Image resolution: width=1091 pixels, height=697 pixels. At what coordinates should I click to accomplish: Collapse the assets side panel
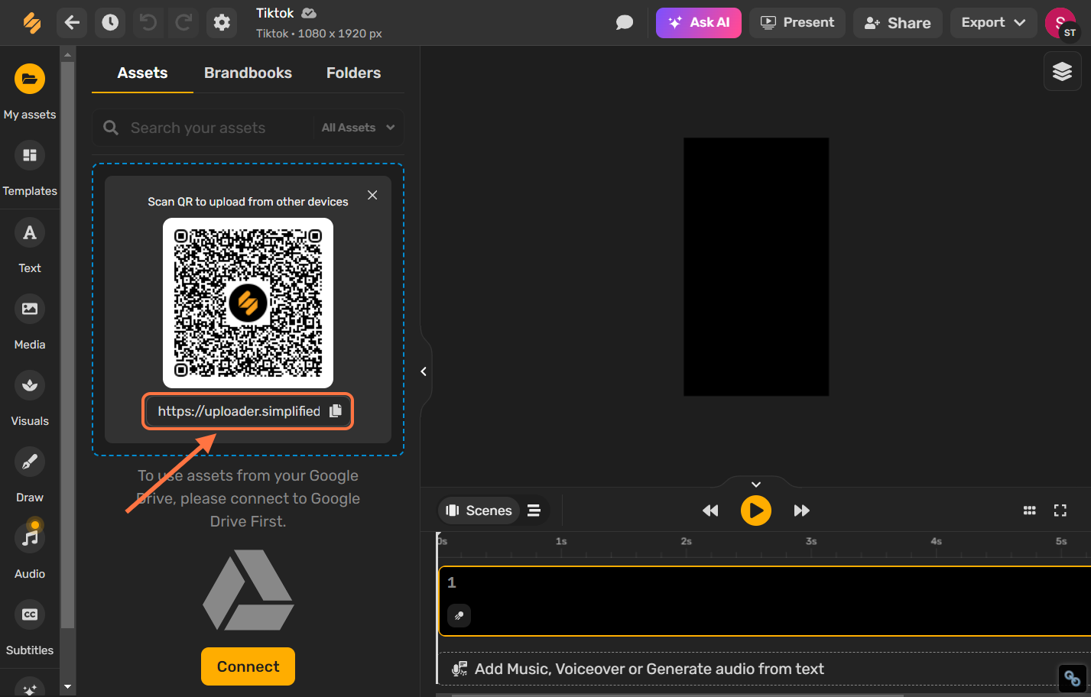(x=424, y=371)
